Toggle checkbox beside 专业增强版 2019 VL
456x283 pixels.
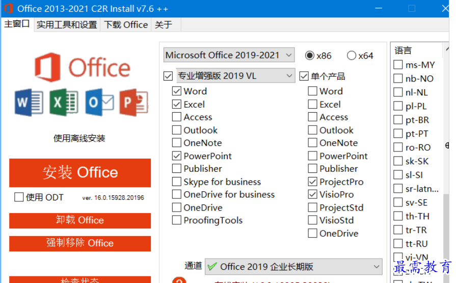(168, 76)
